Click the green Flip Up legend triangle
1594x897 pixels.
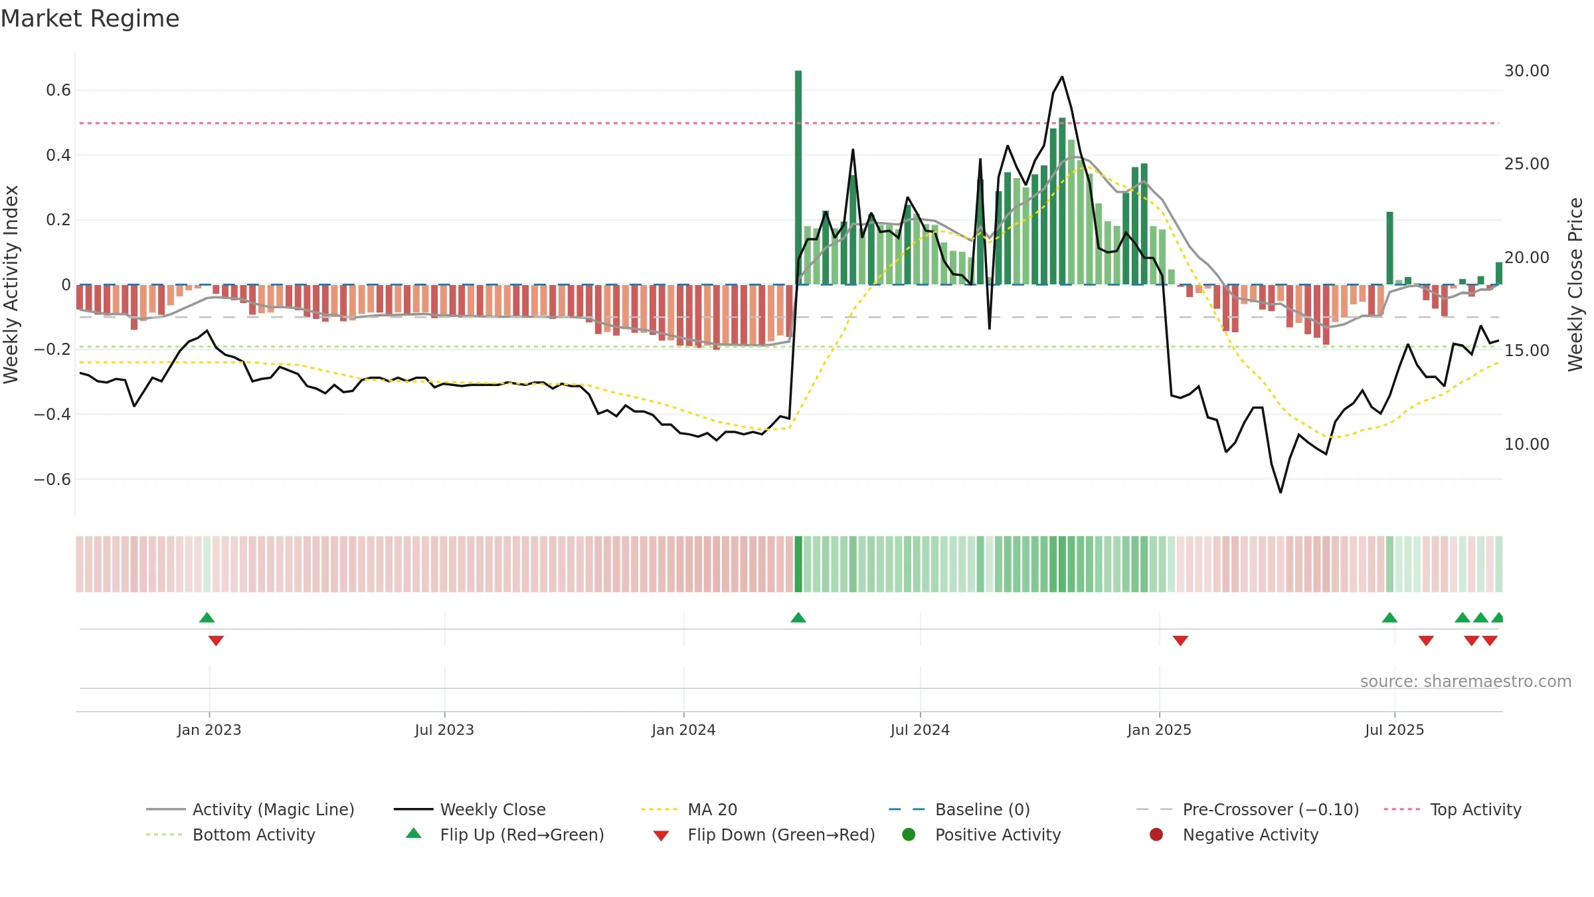coord(414,833)
